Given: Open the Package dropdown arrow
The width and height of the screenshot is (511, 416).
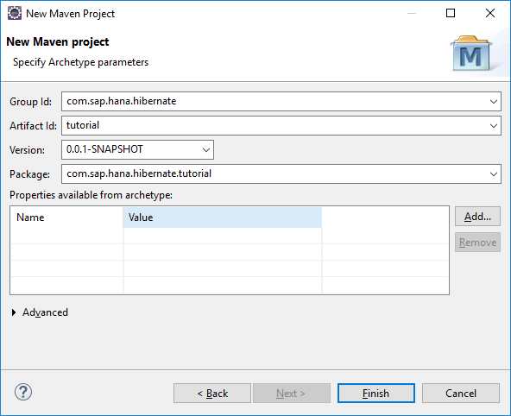Looking at the screenshot, I should point(494,174).
